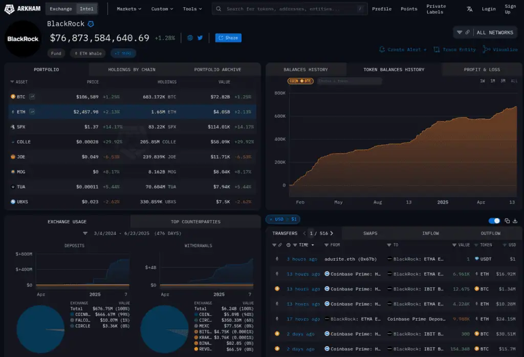Select the 1W chart range
Viewport: 524px width, 357px height.
482,81
